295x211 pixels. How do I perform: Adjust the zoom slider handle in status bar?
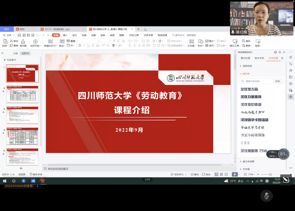pyautogui.click(x=270, y=175)
